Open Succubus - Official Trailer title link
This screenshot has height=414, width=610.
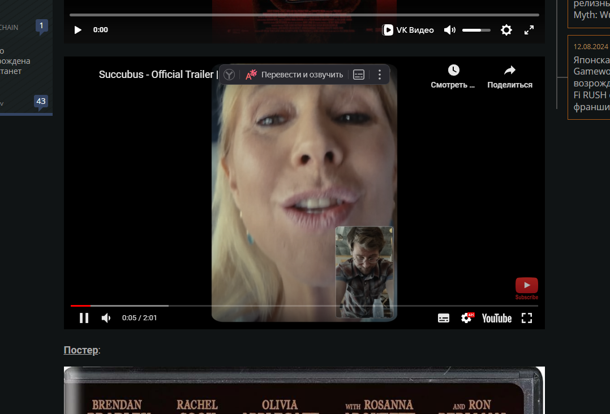[x=158, y=74]
